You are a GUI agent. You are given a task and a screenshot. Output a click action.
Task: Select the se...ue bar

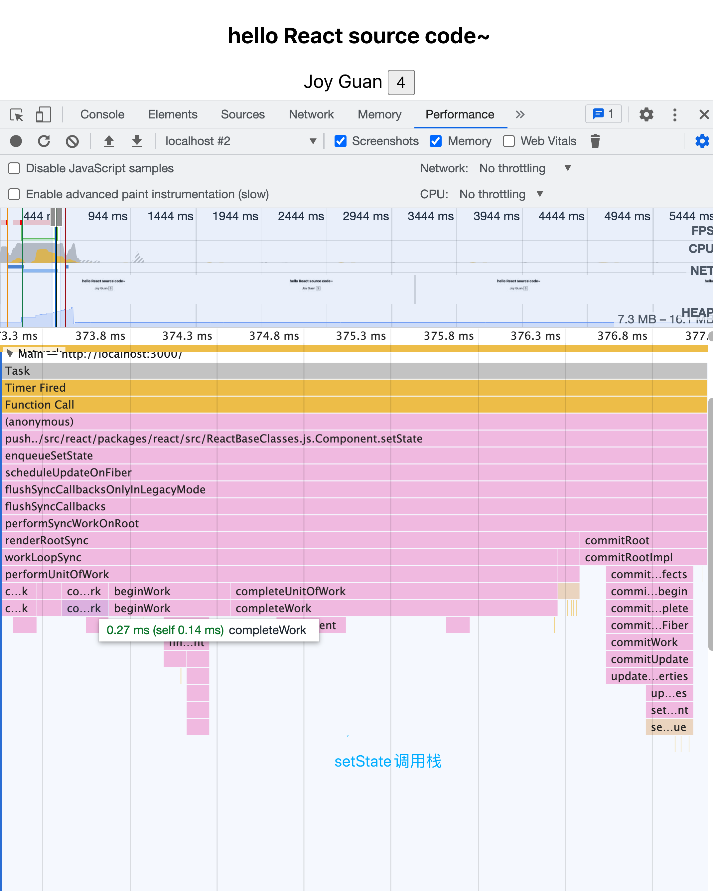pyautogui.click(x=669, y=727)
